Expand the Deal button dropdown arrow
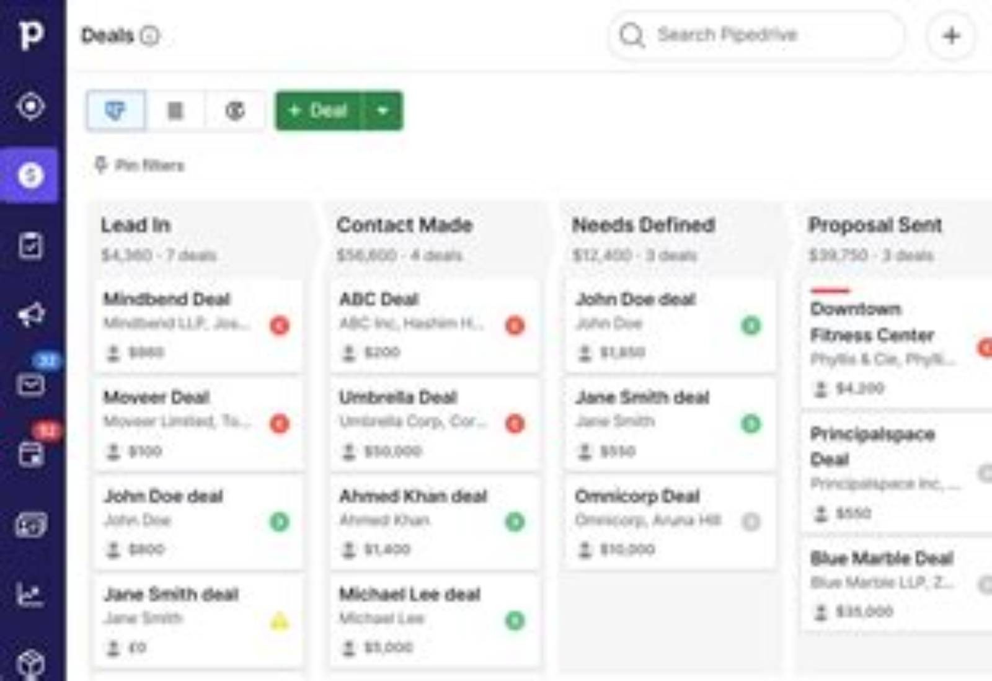992x681 pixels. click(383, 111)
